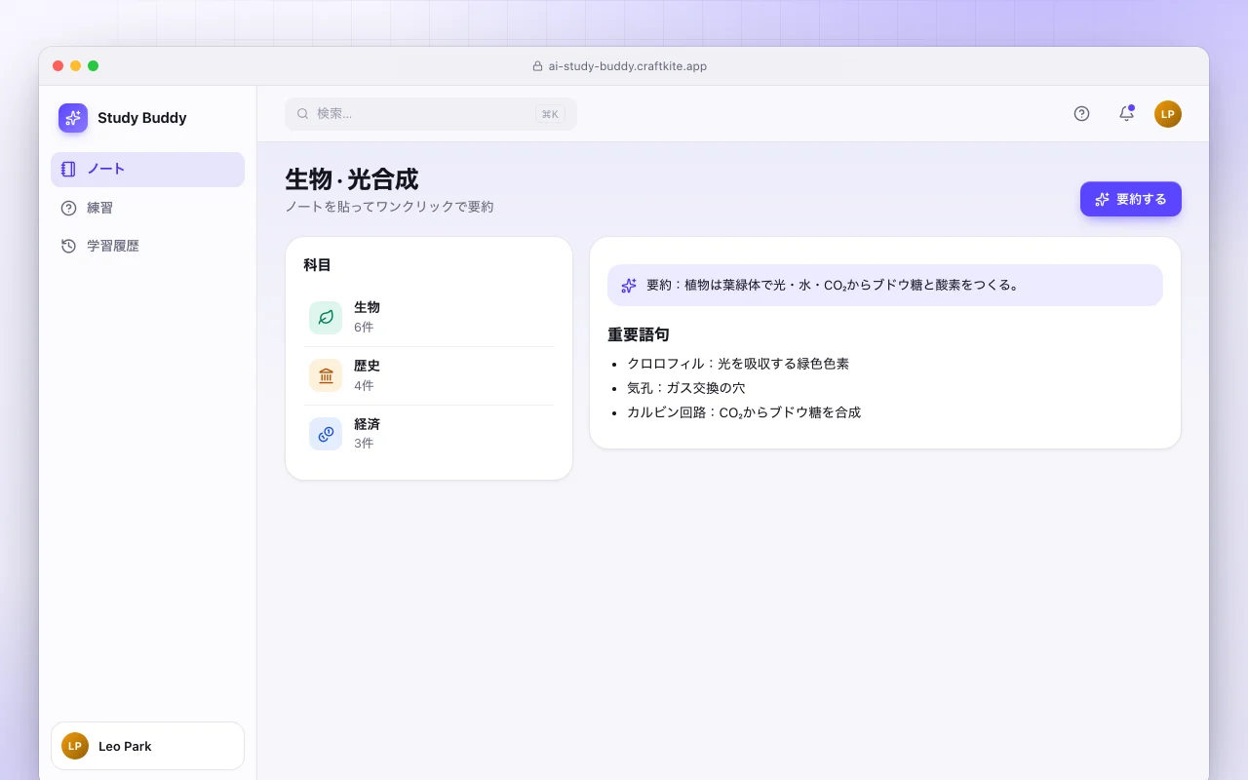Viewport: 1248px width, 780px height.
Task: Select the 歴史 subject row
Action: pos(429,375)
